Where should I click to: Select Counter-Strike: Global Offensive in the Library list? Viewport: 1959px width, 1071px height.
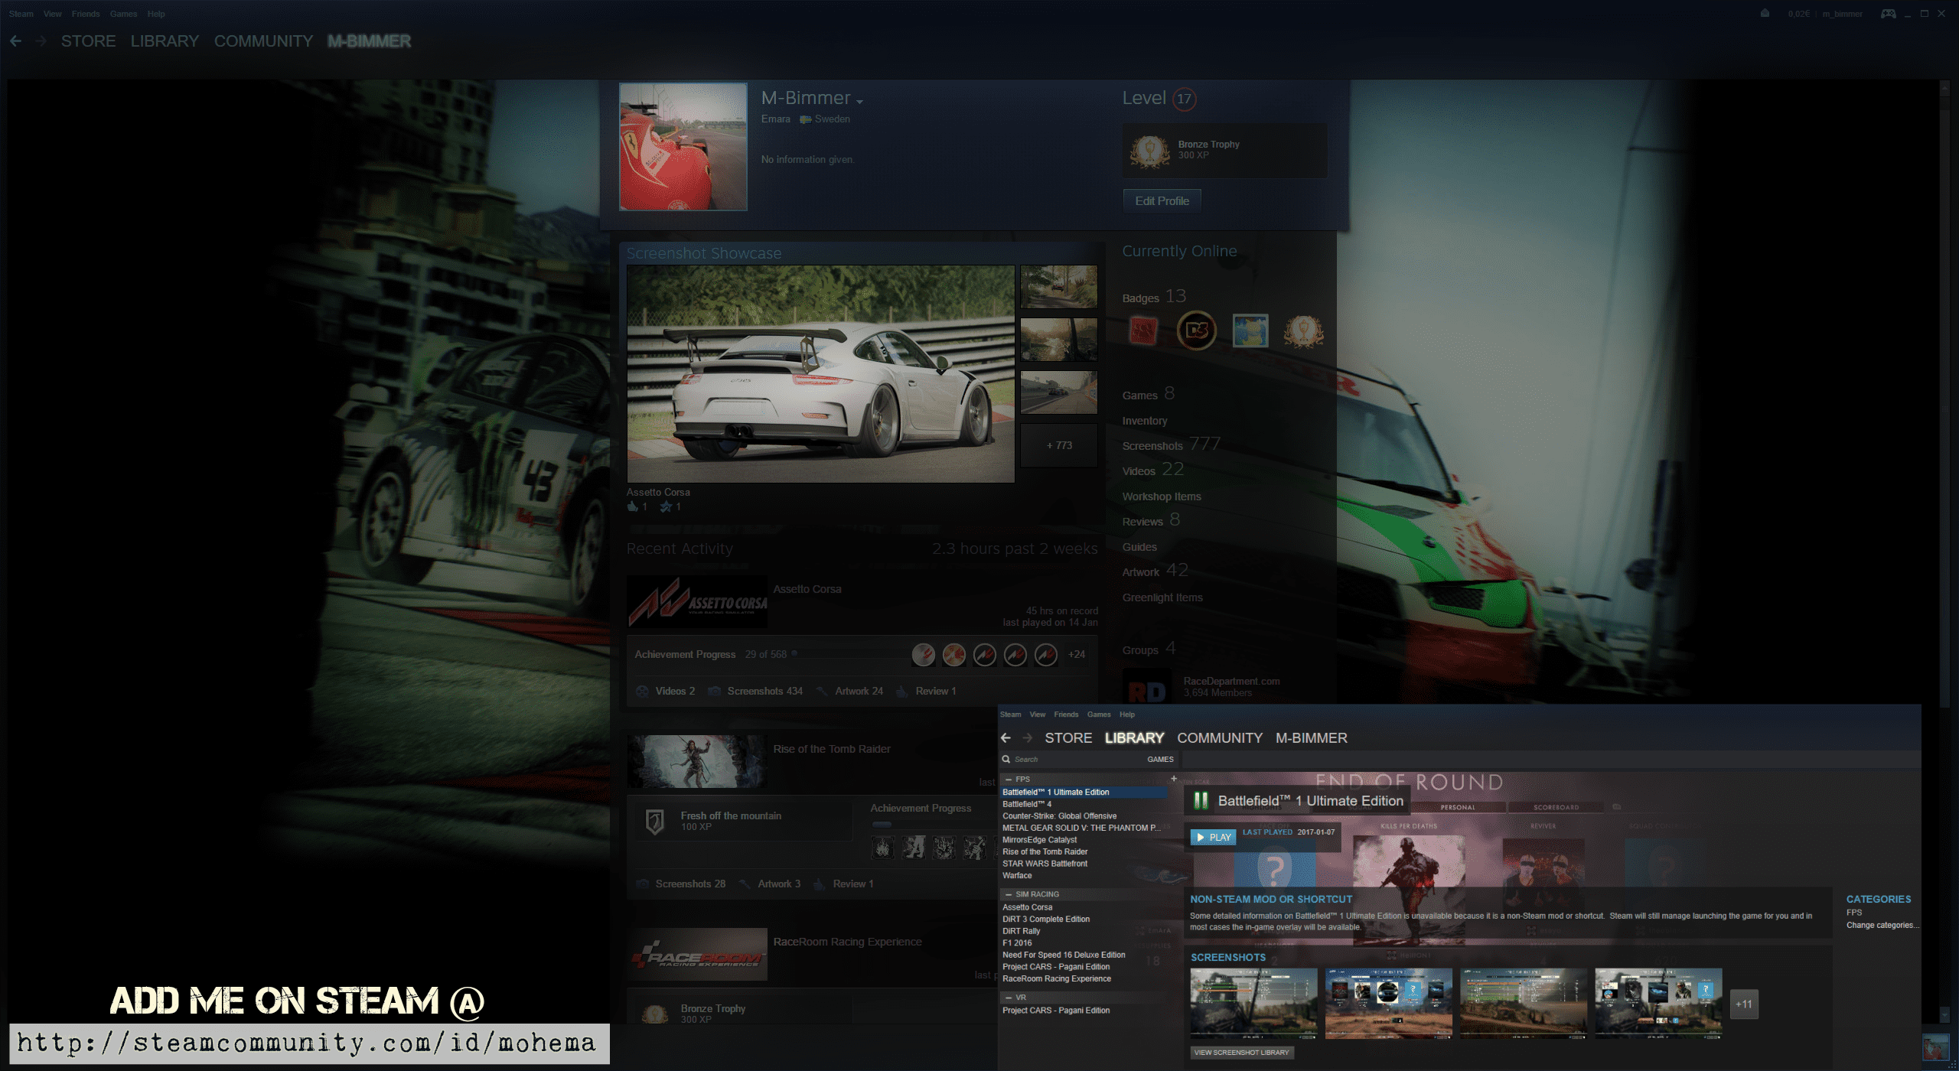coord(1059,816)
